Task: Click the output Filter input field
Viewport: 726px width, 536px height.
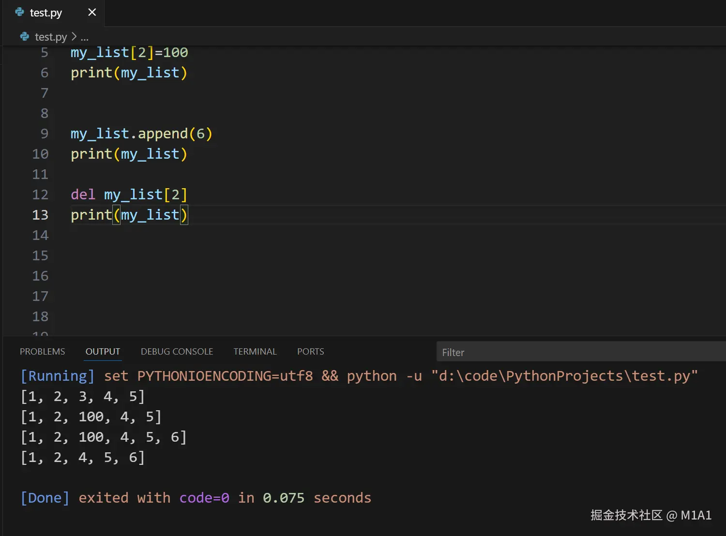Action: click(x=581, y=352)
